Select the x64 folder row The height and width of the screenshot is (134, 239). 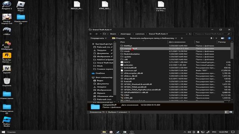[175, 60]
